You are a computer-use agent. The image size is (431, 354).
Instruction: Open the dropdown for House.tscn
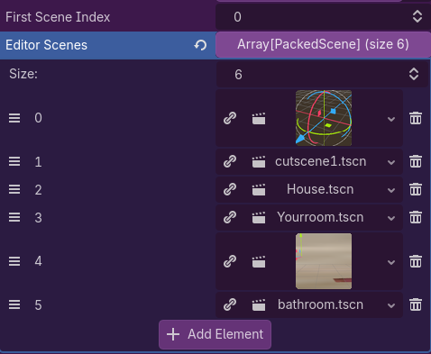[391, 190]
